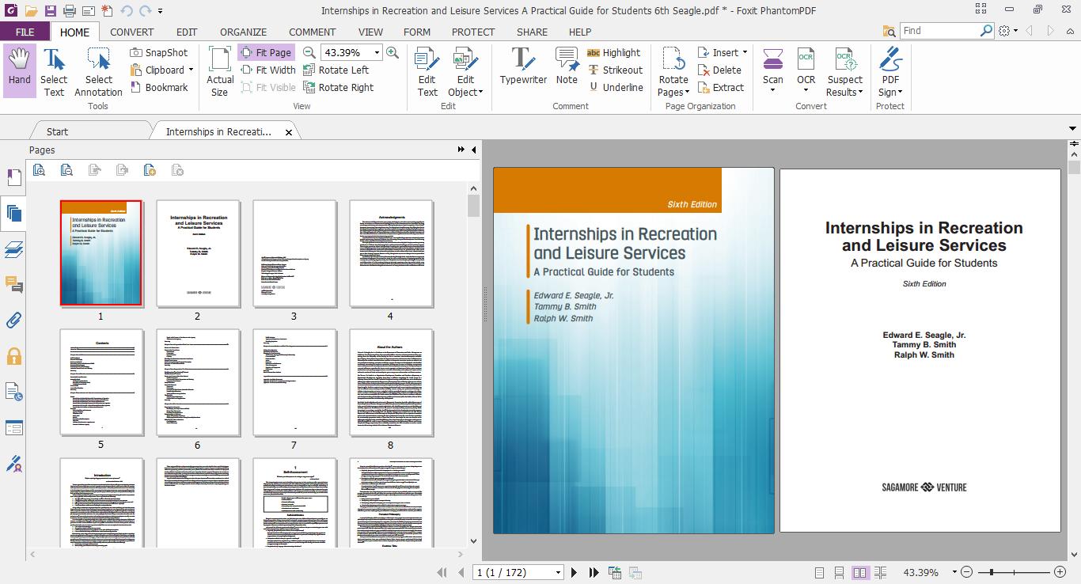Screen dimensions: 1081x584
Task: Open the security panel lock icon
Action: coord(13,356)
